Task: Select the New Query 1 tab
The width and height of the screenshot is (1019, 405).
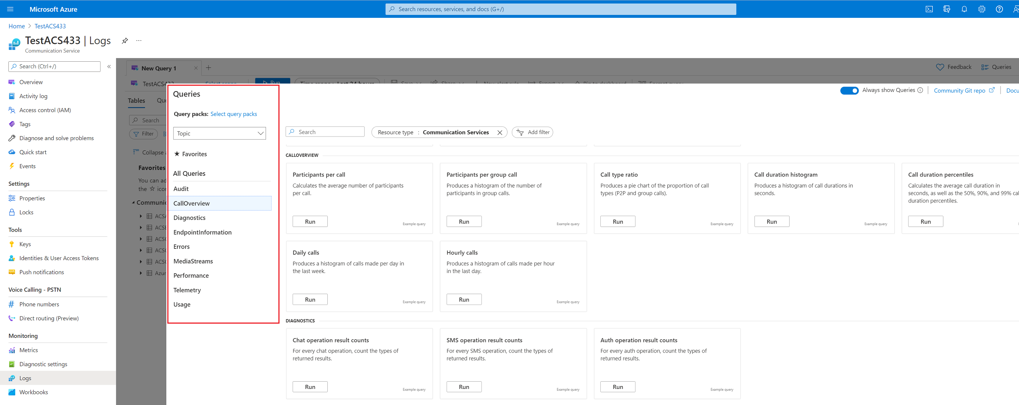Action: (x=158, y=68)
